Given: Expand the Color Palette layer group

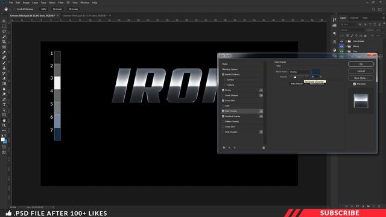Looking at the screenshot, I should [x=346, y=42].
